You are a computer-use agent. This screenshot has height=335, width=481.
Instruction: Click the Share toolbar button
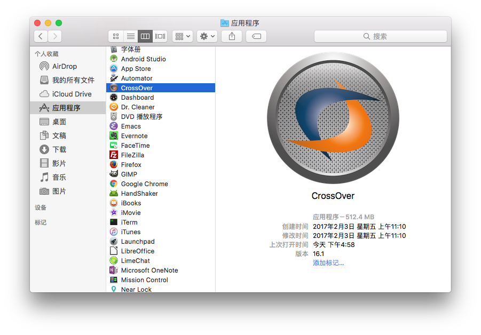pyautogui.click(x=232, y=36)
